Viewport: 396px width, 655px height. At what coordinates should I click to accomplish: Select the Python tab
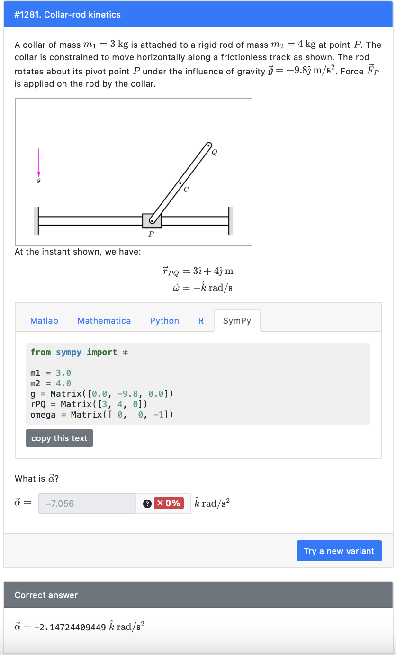coord(164,320)
